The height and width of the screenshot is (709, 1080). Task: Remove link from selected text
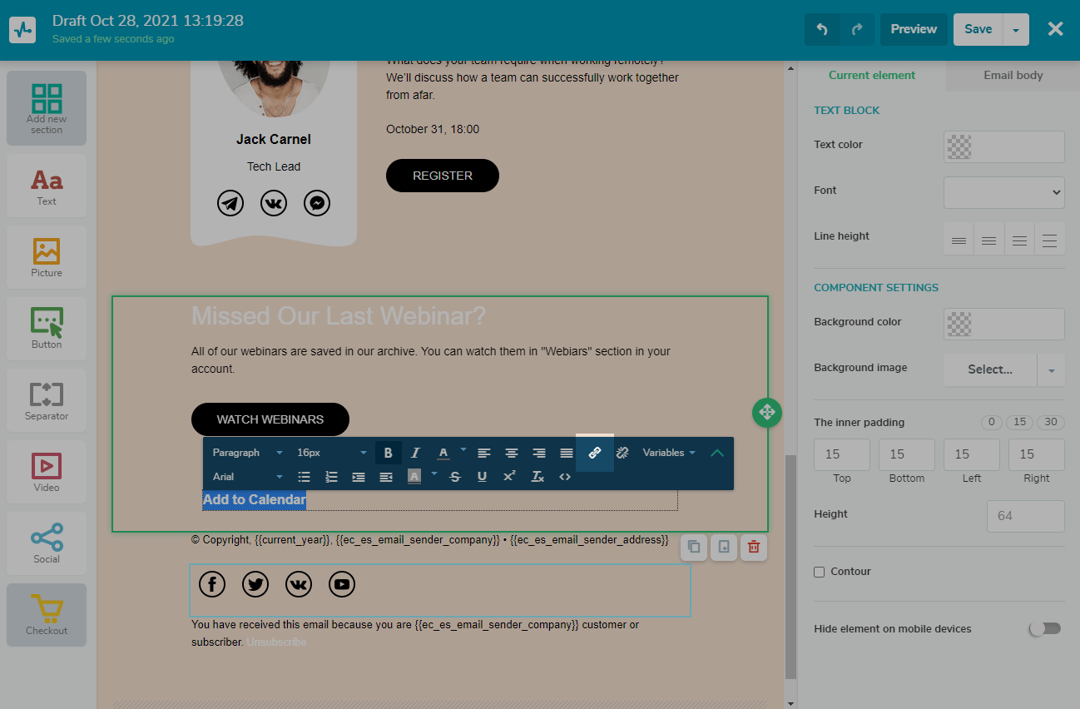(x=622, y=453)
